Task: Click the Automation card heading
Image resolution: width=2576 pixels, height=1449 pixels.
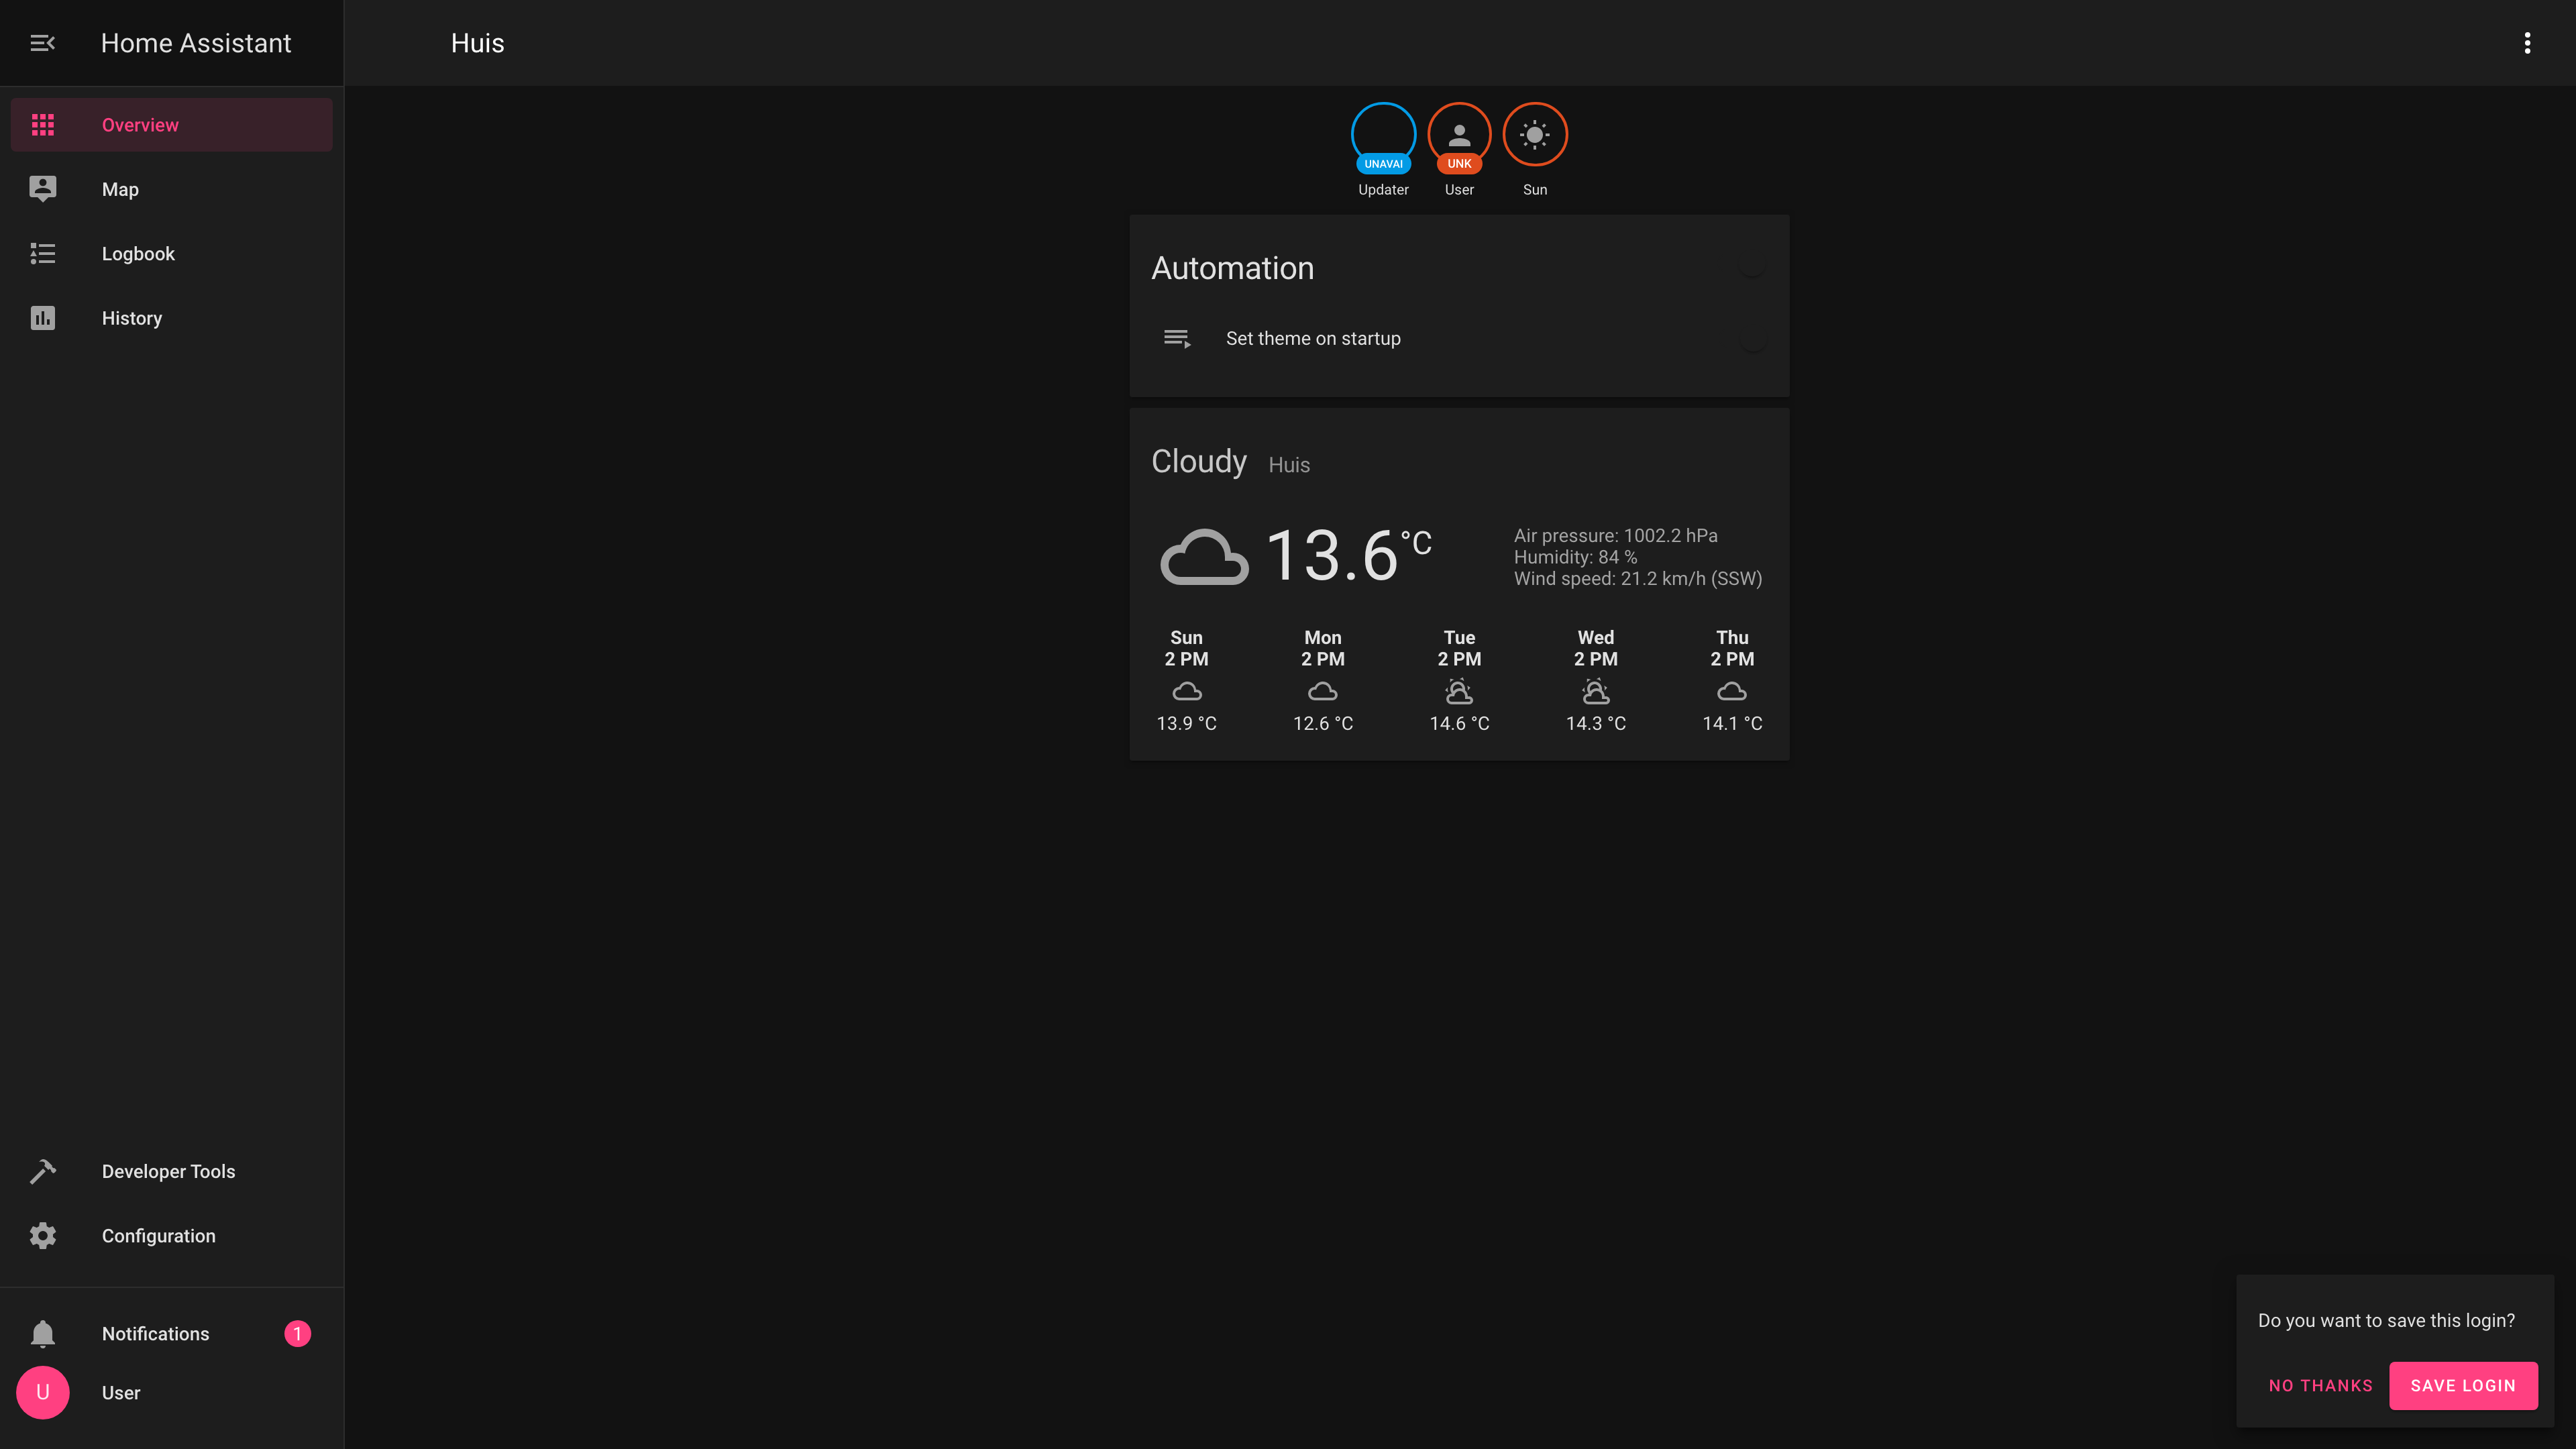Action: (x=1232, y=268)
